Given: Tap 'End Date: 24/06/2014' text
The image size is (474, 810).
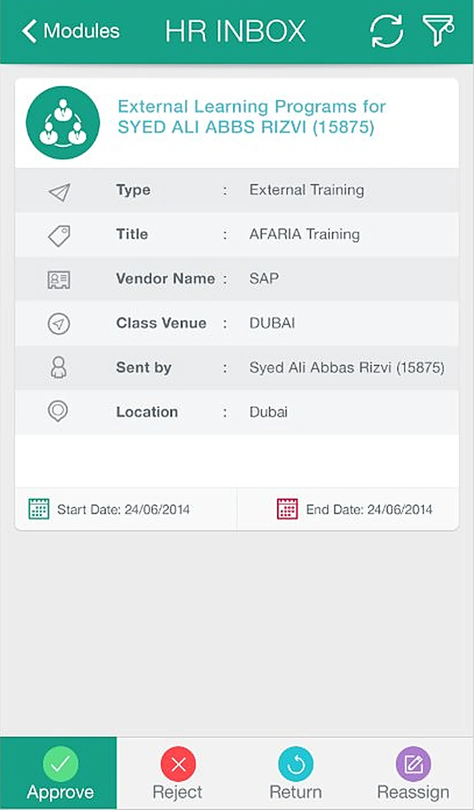Looking at the screenshot, I should coord(369,509).
